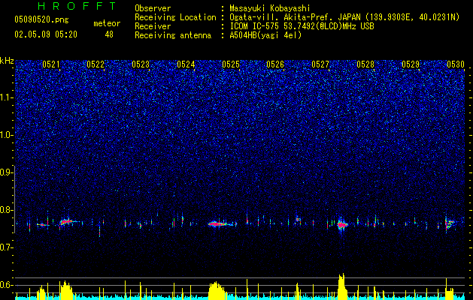The width and height of the screenshot is (473, 300).
Task: Select the meteor count value 48
Action: click(109, 34)
